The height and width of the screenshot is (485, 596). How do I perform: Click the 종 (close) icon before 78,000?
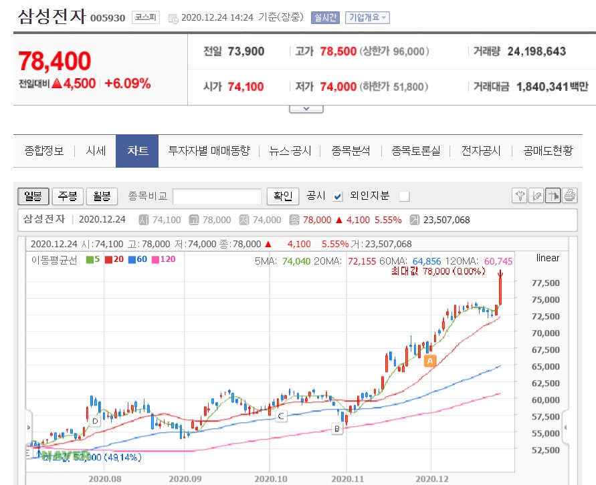click(294, 220)
